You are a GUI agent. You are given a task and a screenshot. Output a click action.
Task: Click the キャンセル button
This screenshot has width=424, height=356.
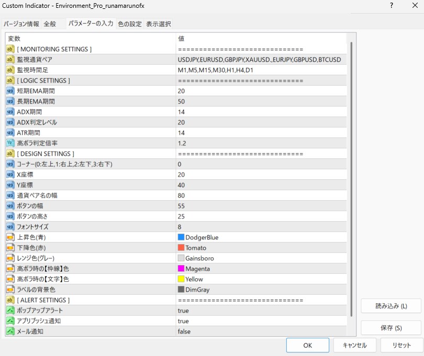[x=354, y=345]
